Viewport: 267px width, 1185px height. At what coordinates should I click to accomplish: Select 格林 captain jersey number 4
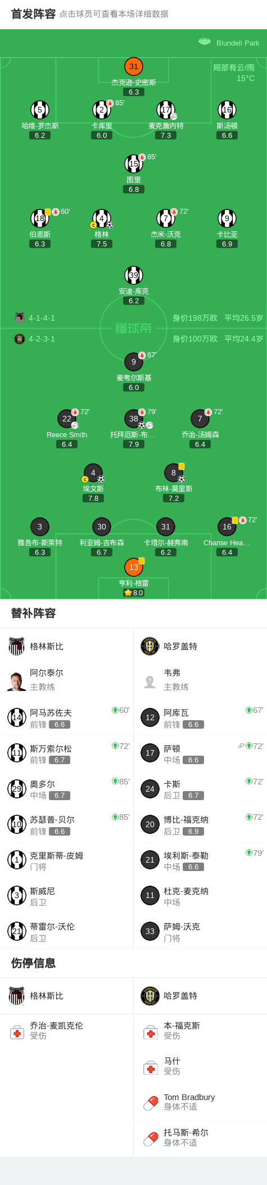(102, 218)
